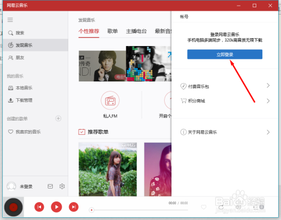Screen dimensions: 281x220
Task: Minimize the 网易云音乐 window
Action: coord(238,6)
